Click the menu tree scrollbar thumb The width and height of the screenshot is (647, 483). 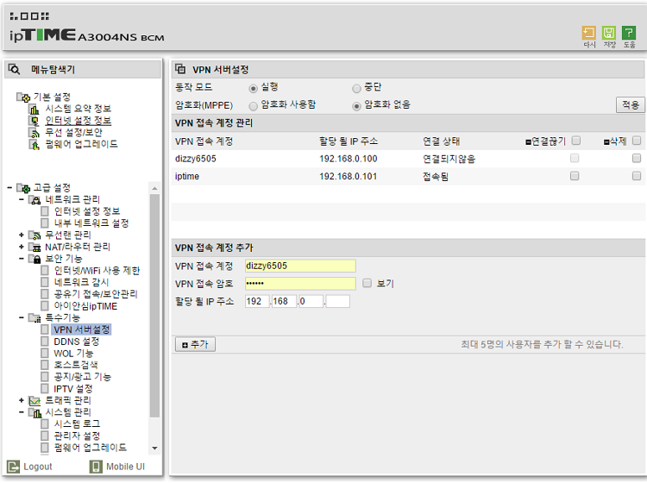(x=154, y=305)
